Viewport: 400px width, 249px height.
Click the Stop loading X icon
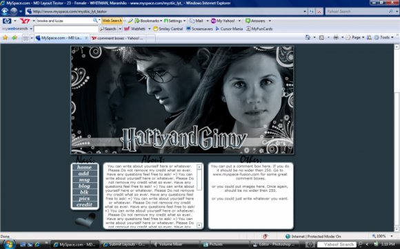coord(319,12)
